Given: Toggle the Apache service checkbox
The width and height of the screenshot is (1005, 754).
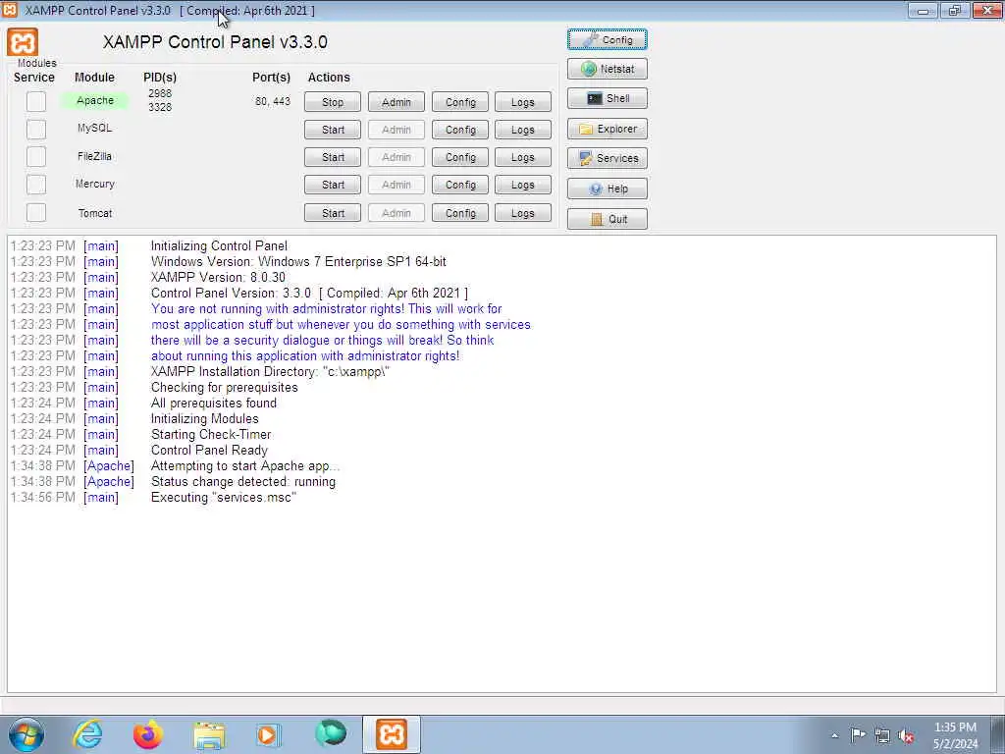Looking at the screenshot, I should (x=36, y=101).
